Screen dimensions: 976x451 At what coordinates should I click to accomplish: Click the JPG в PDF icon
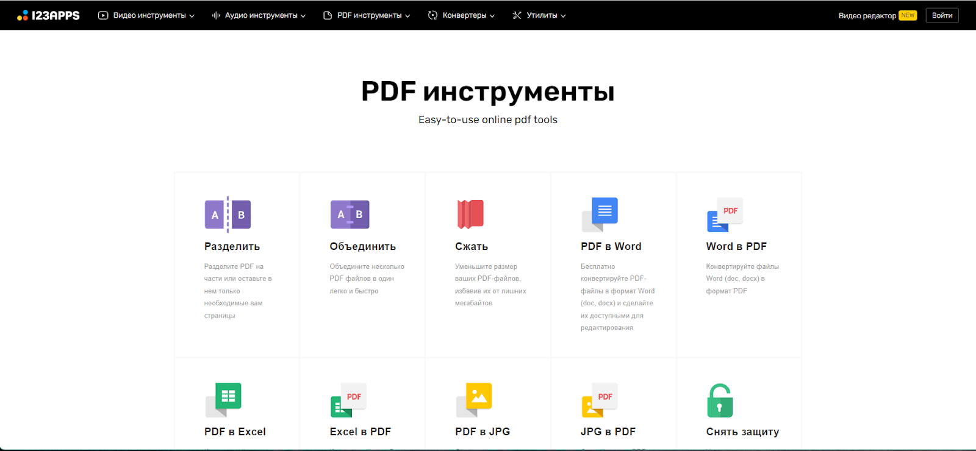click(600, 400)
